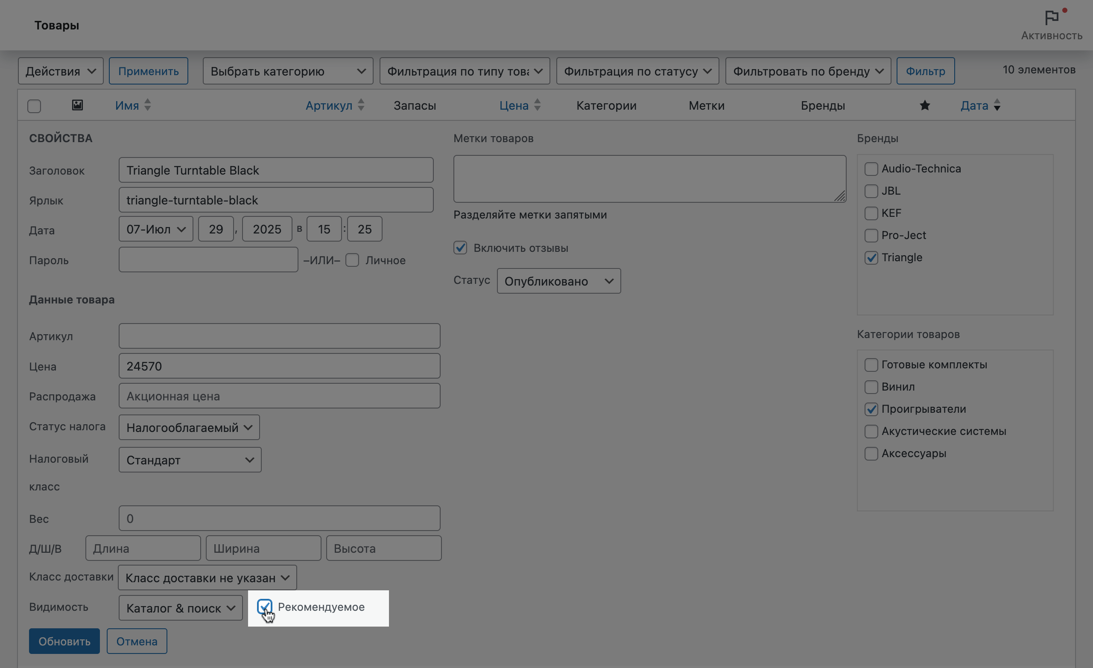1093x668 pixels.
Task: Click the Высота height field
Action: (x=384, y=548)
